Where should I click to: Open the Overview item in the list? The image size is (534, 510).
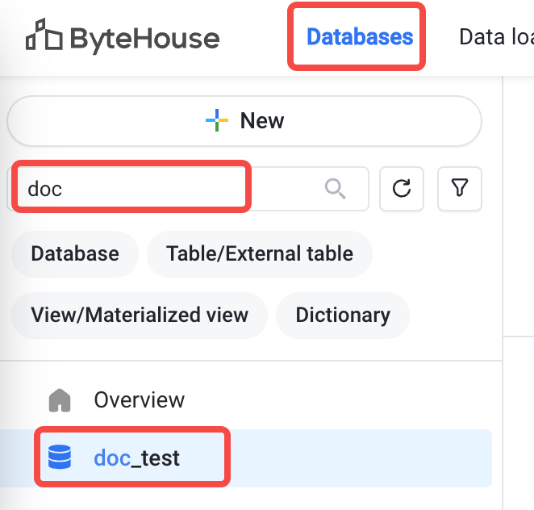[139, 400]
